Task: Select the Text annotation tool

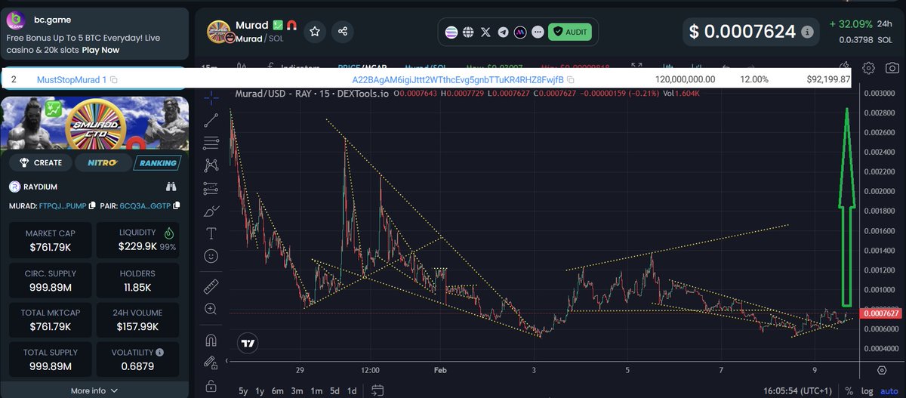Action: (x=211, y=233)
